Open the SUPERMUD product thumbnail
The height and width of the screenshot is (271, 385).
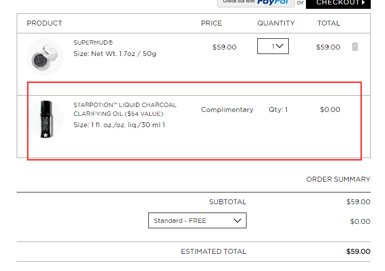point(45,57)
